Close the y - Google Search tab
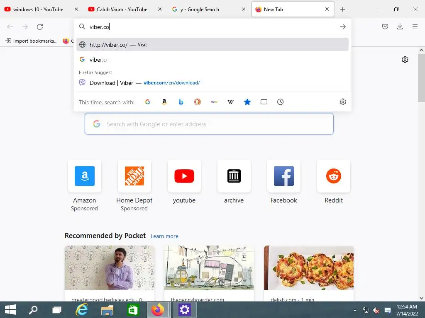Image resolution: width=425 pixels, height=318 pixels. tap(243, 10)
